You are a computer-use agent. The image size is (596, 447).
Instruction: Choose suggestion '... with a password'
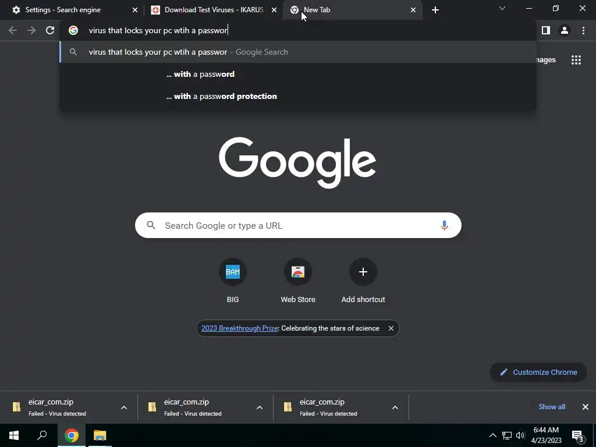(298, 74)
